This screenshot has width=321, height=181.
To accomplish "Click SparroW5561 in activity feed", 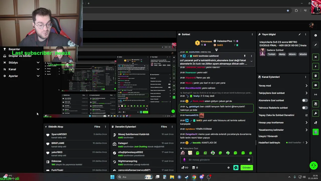I will point(59,134).
